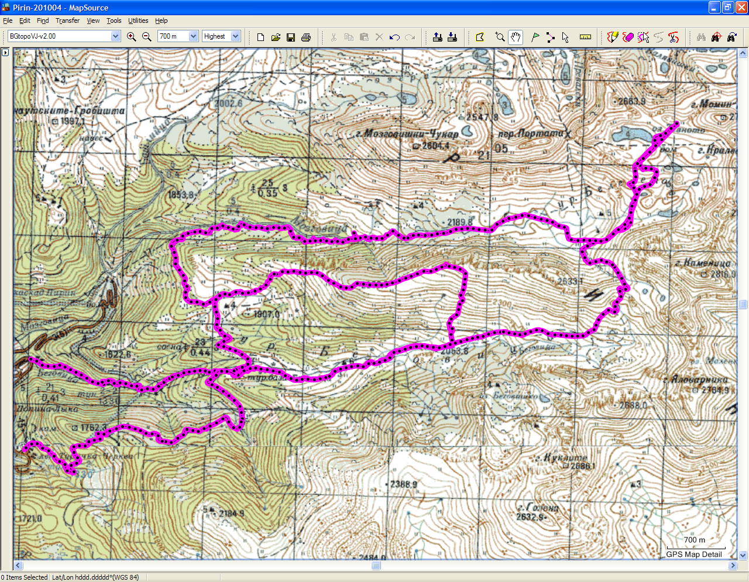Click the Track Join tool icon
The height and width of the screenshot is (582, 749).
coord(658,37)
